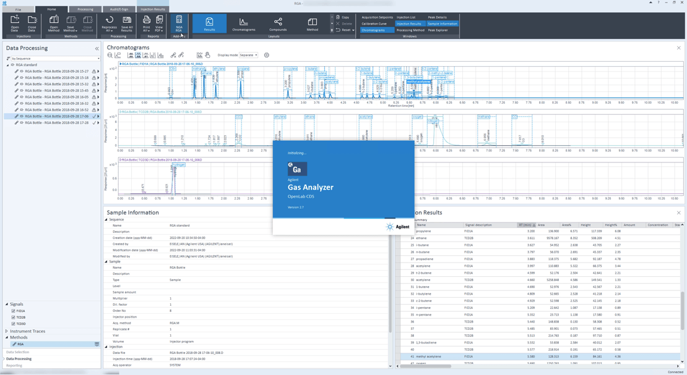Toggle the Peak Explorer window button
The height and width of the screenshot is (375, 687).
pos(438,30)
